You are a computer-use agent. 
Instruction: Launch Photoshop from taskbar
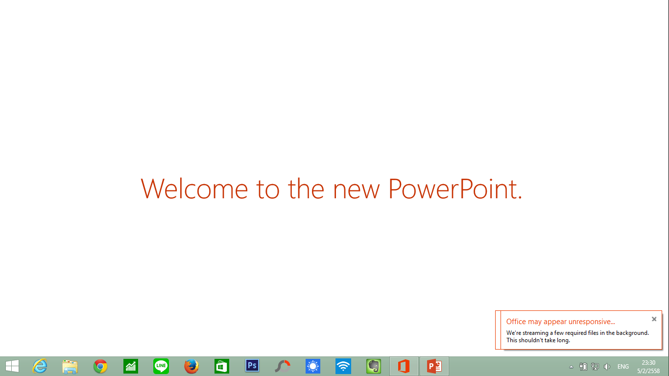[x=252, y=366]
